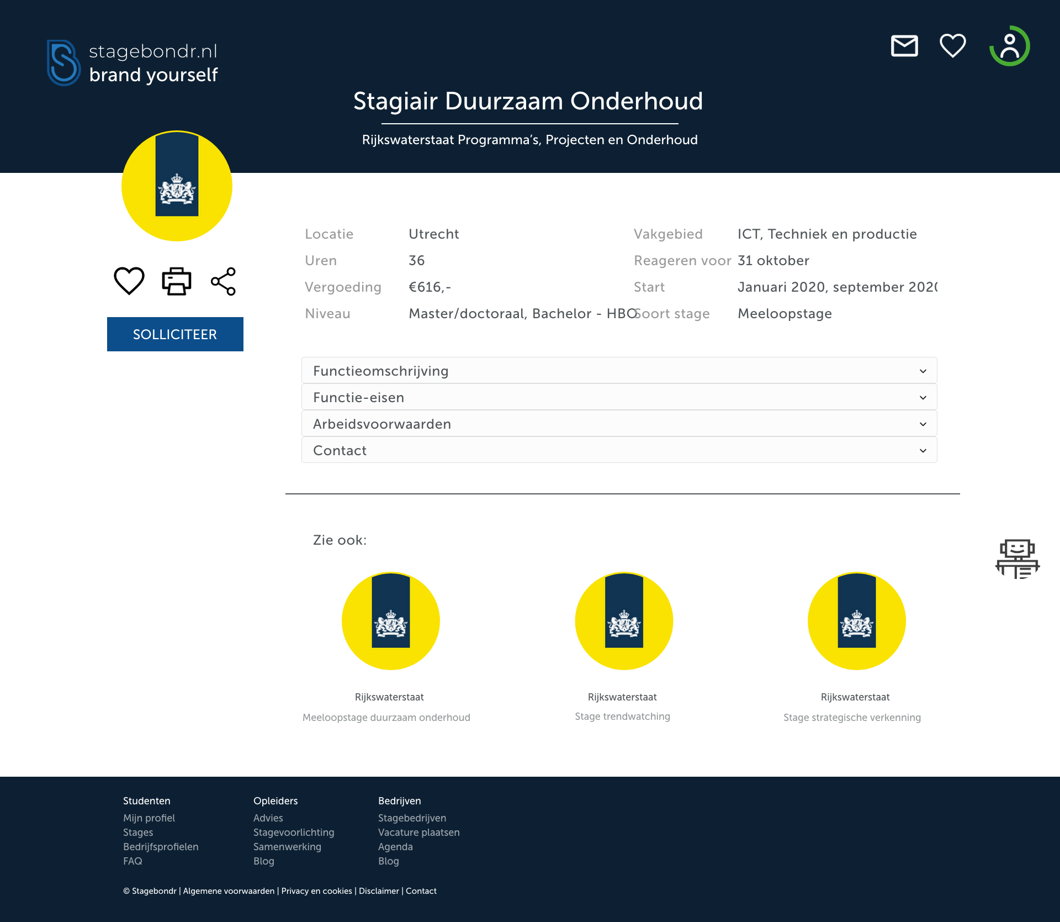The image size is (1060, 922).
Task: Print this vacancy with printer icon
Action: [x=177, y=281]
